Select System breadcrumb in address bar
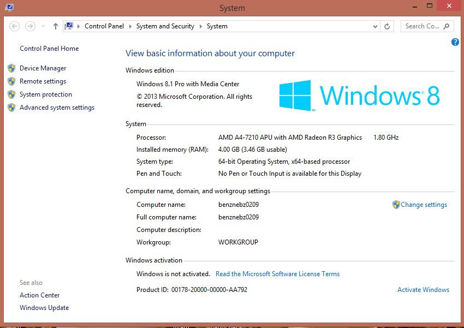The width and height of the screenshot is (464, 328). [x=217, y=26]
